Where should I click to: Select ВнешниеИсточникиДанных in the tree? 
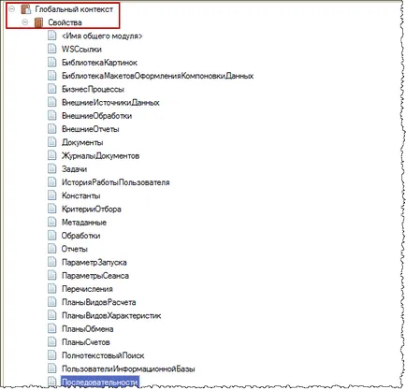coord(110,103)
